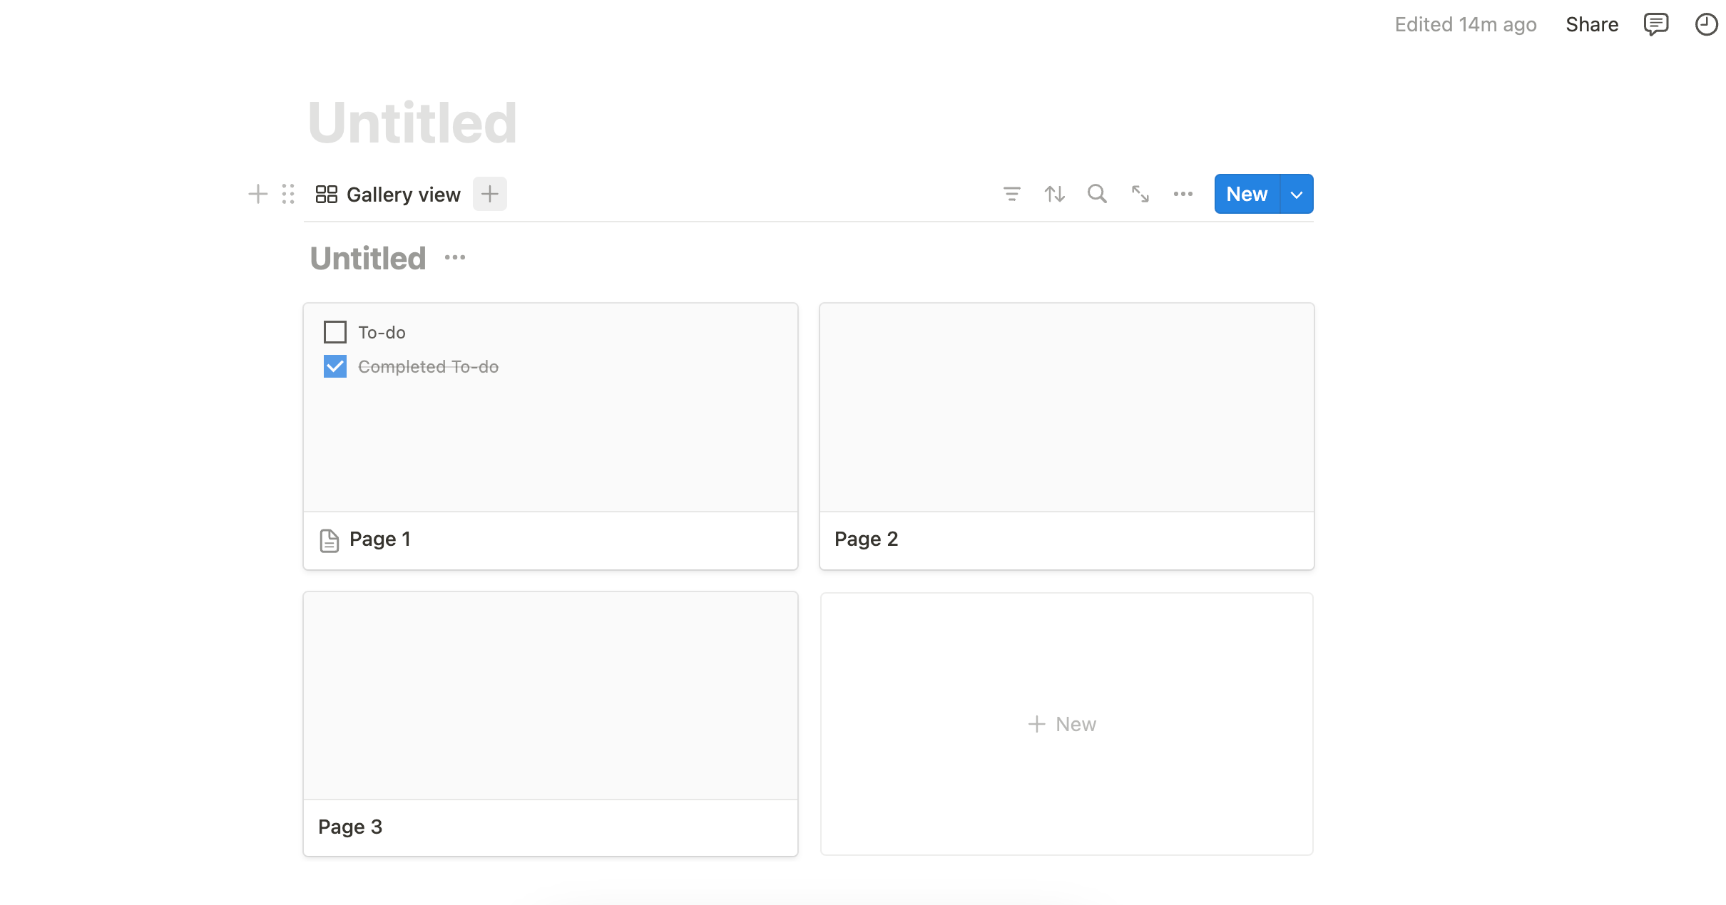
Task: Uncheck the Completed To-do checkbox
Action: [x=335, y=366]
